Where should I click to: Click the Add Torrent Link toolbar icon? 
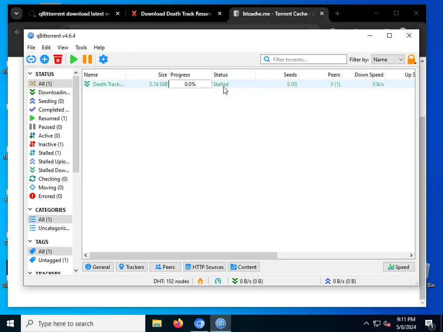tap(31, 59)
